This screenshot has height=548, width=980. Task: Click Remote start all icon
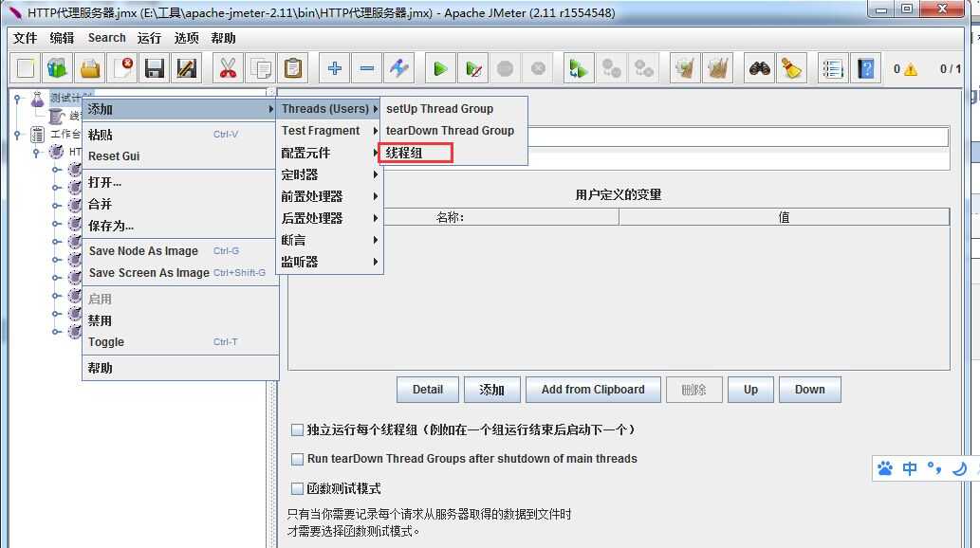coord(579,68)
